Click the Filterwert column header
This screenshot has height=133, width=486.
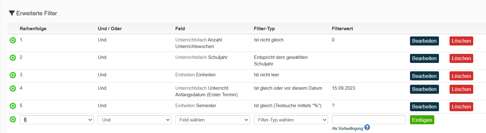pos(342,29)
